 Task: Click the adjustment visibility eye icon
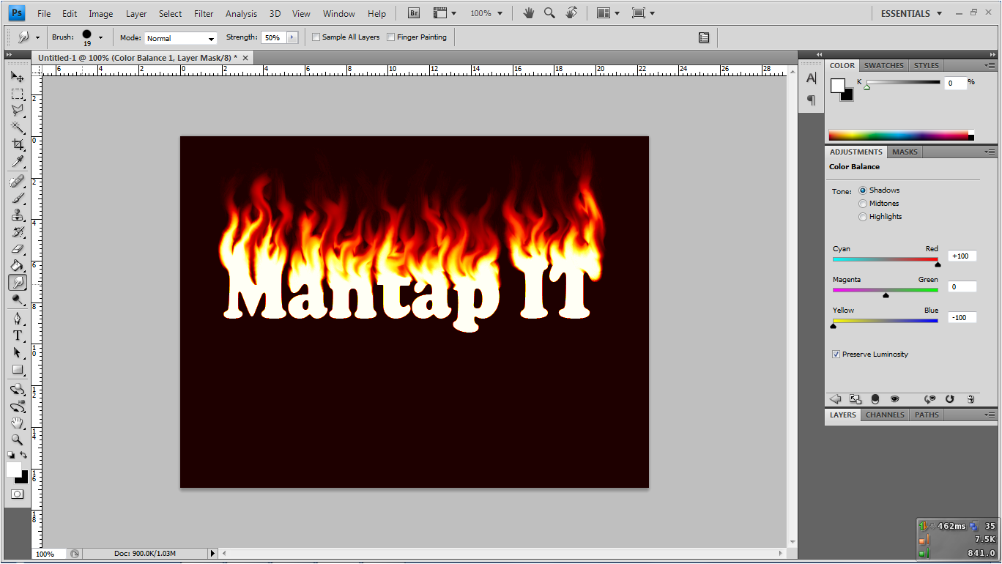[x=895, y=399]
